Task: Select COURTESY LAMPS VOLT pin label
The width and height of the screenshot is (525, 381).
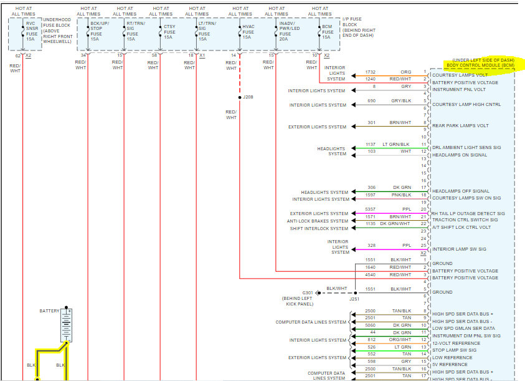Action: click(x=460, y=75)
